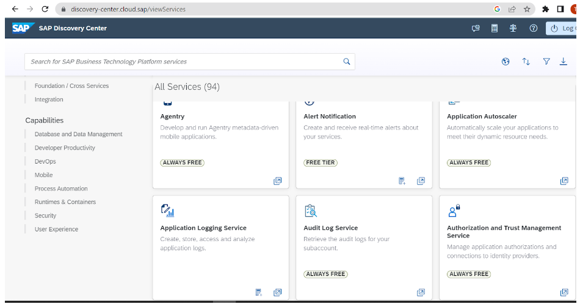Screen dimensions: 580x304
Task: Click the globe region icon above services
Action: tap(506, 62)
